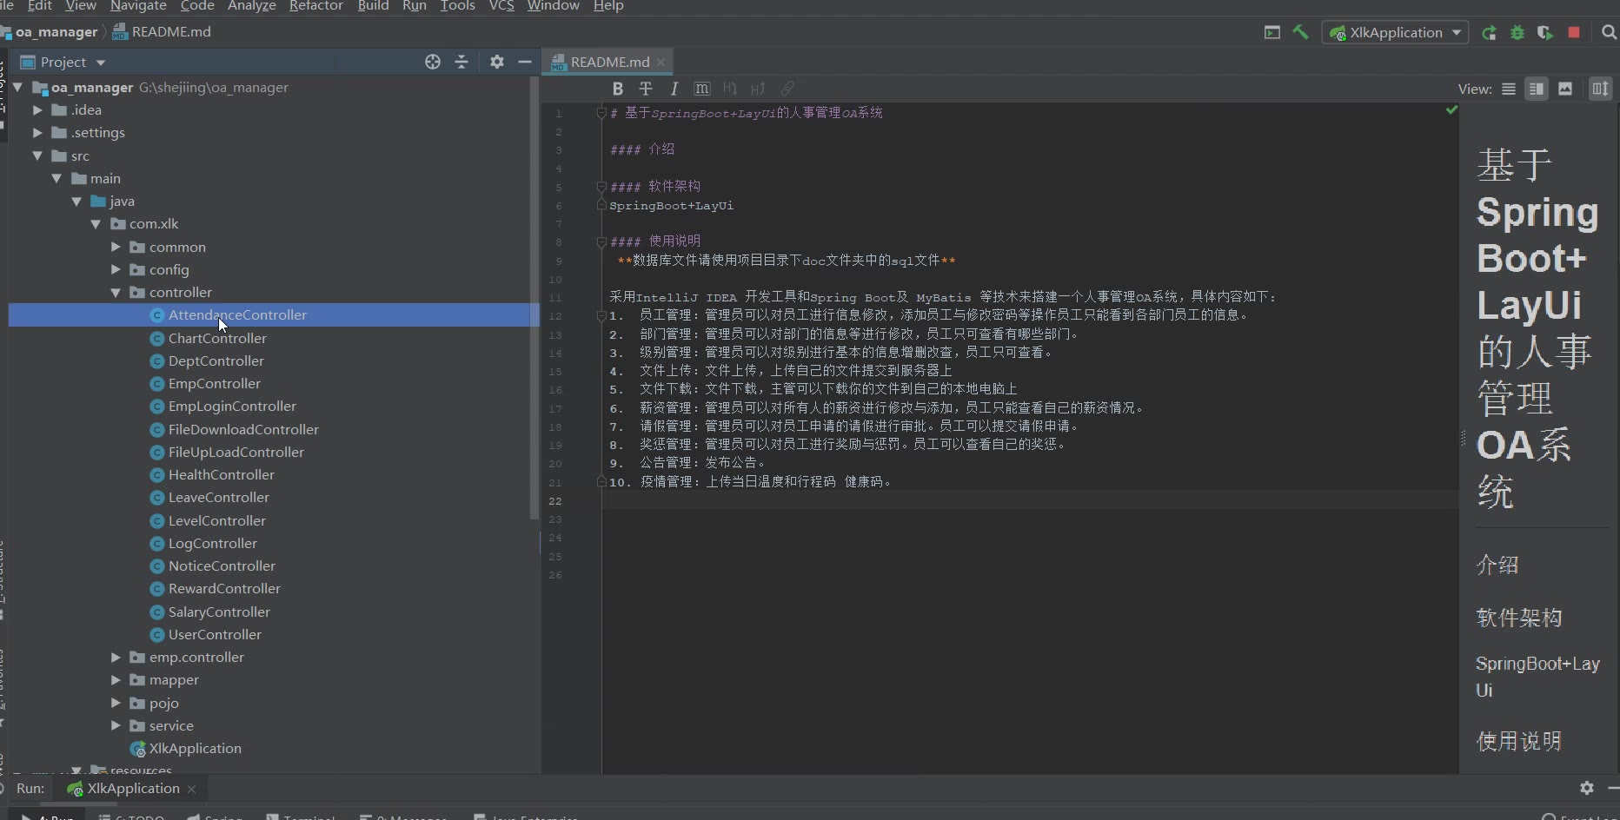
Task: Select the README.md editor tab
Action: point(610,62)
